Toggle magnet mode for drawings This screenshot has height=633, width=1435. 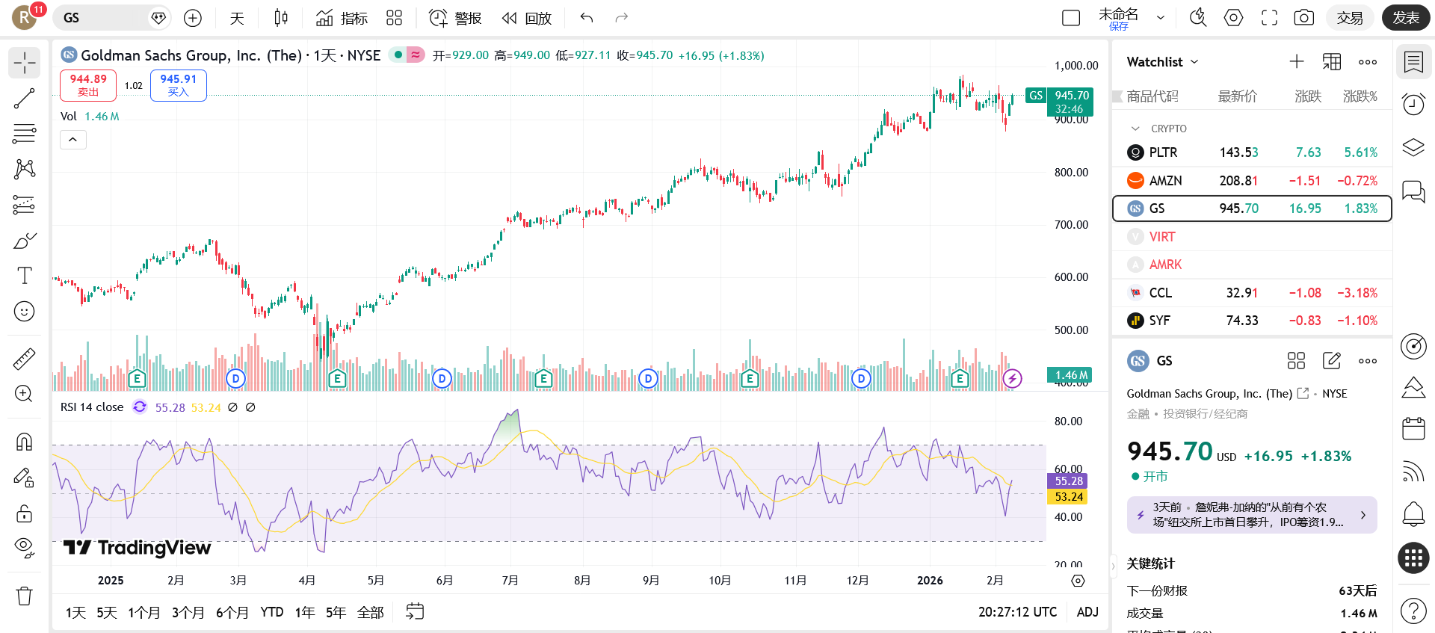tap(25, 442)
